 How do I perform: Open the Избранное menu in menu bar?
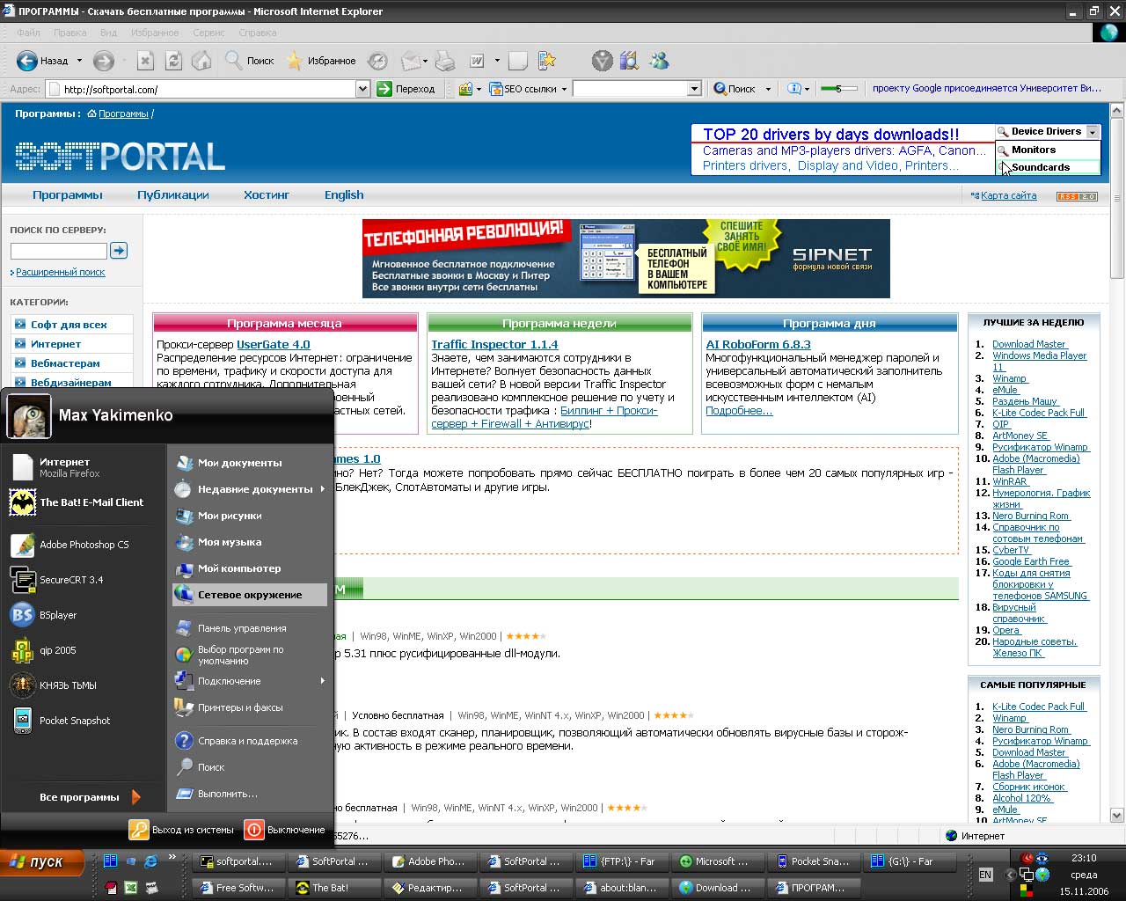(155, 33)
